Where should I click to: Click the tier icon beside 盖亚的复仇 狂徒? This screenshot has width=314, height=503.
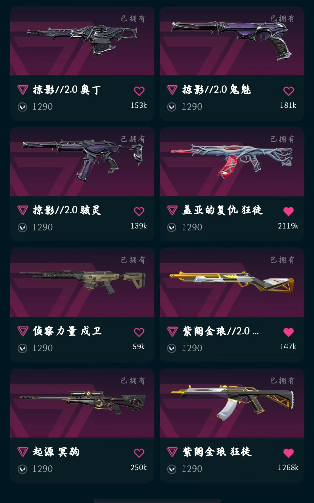pos(172,210)
